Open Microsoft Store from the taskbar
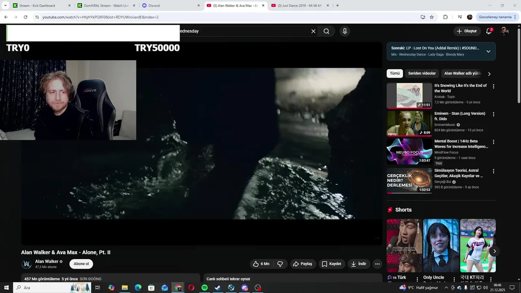 pos(151,288)
